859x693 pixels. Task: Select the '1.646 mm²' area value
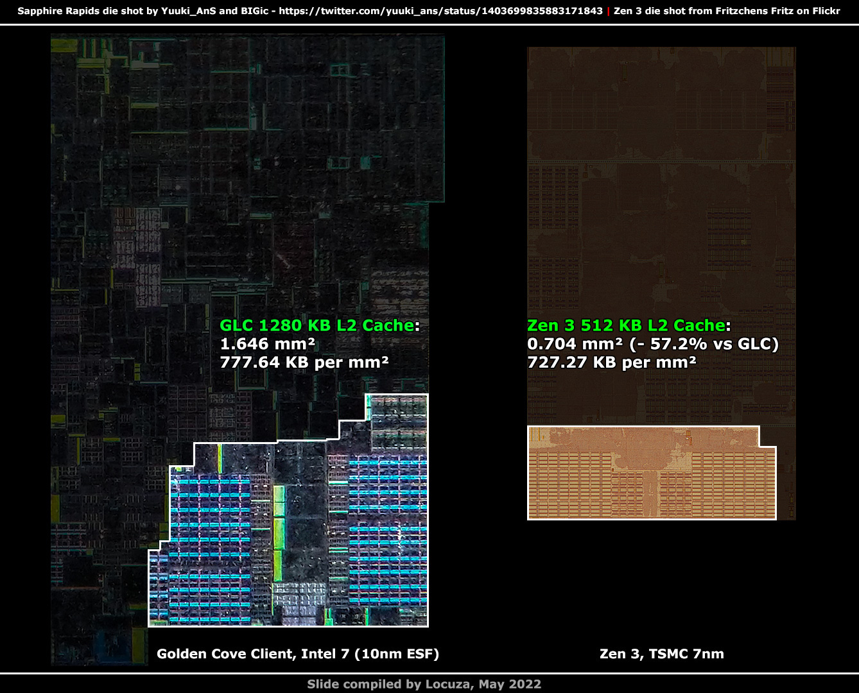click(267, 344)
